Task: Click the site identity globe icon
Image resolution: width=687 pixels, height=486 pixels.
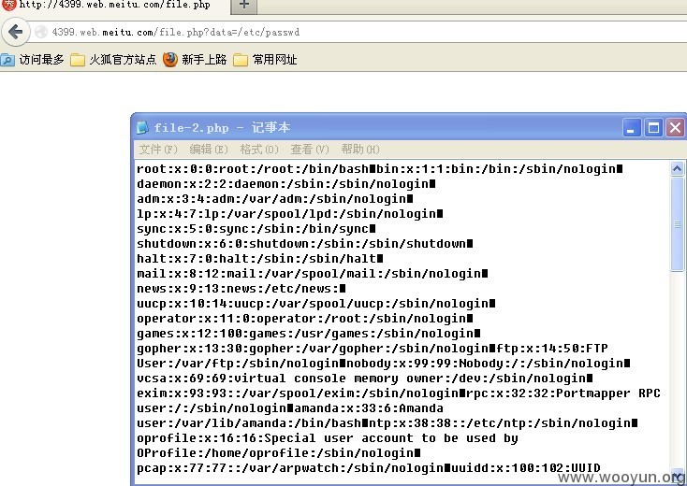Action: coord(41,32)
